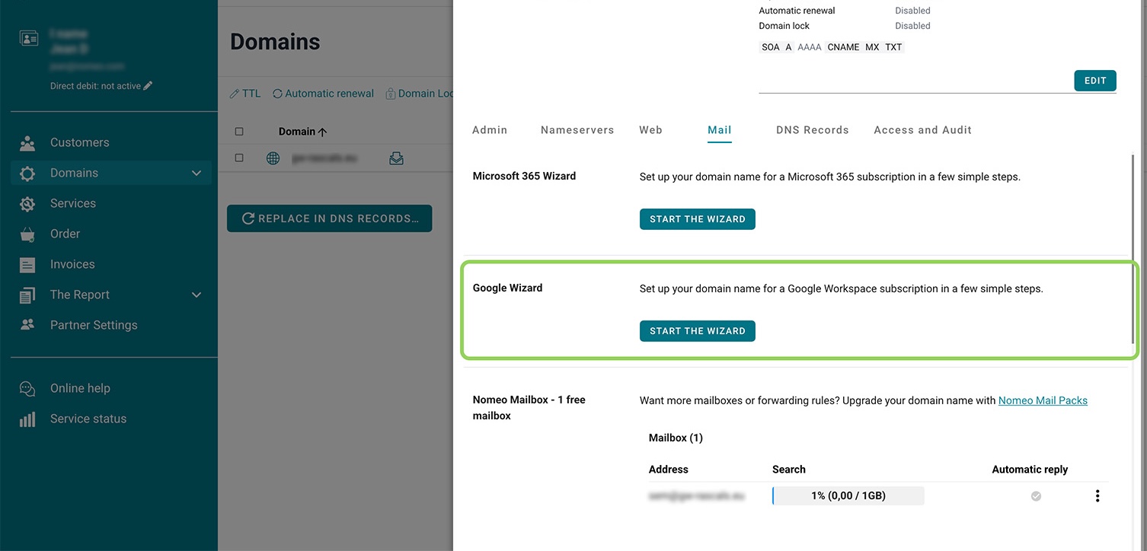Edit direct debit with the pencil icon
Image resolution: width=1147 pixels, height=551 pixels.
pos(148,86)
